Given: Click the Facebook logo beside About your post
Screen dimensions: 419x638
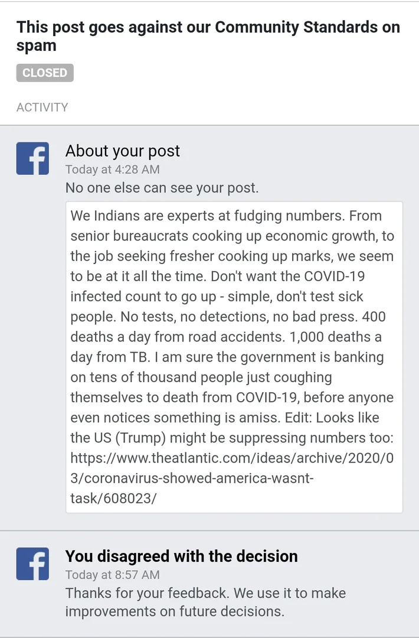Looking at the screenshot, I should (32, 158).
